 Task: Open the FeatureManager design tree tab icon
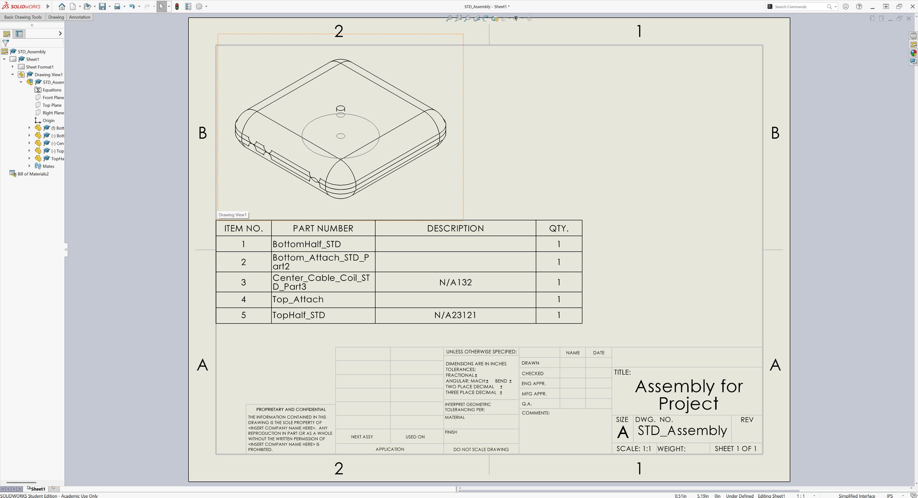[7, 34]
